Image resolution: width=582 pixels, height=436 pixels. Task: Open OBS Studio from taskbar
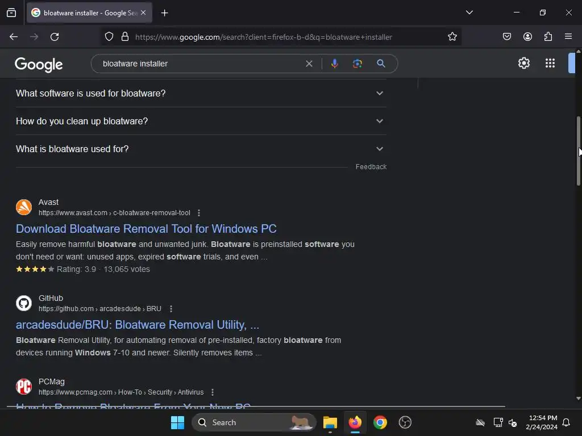pyautogui.click(x=405, y=422)
